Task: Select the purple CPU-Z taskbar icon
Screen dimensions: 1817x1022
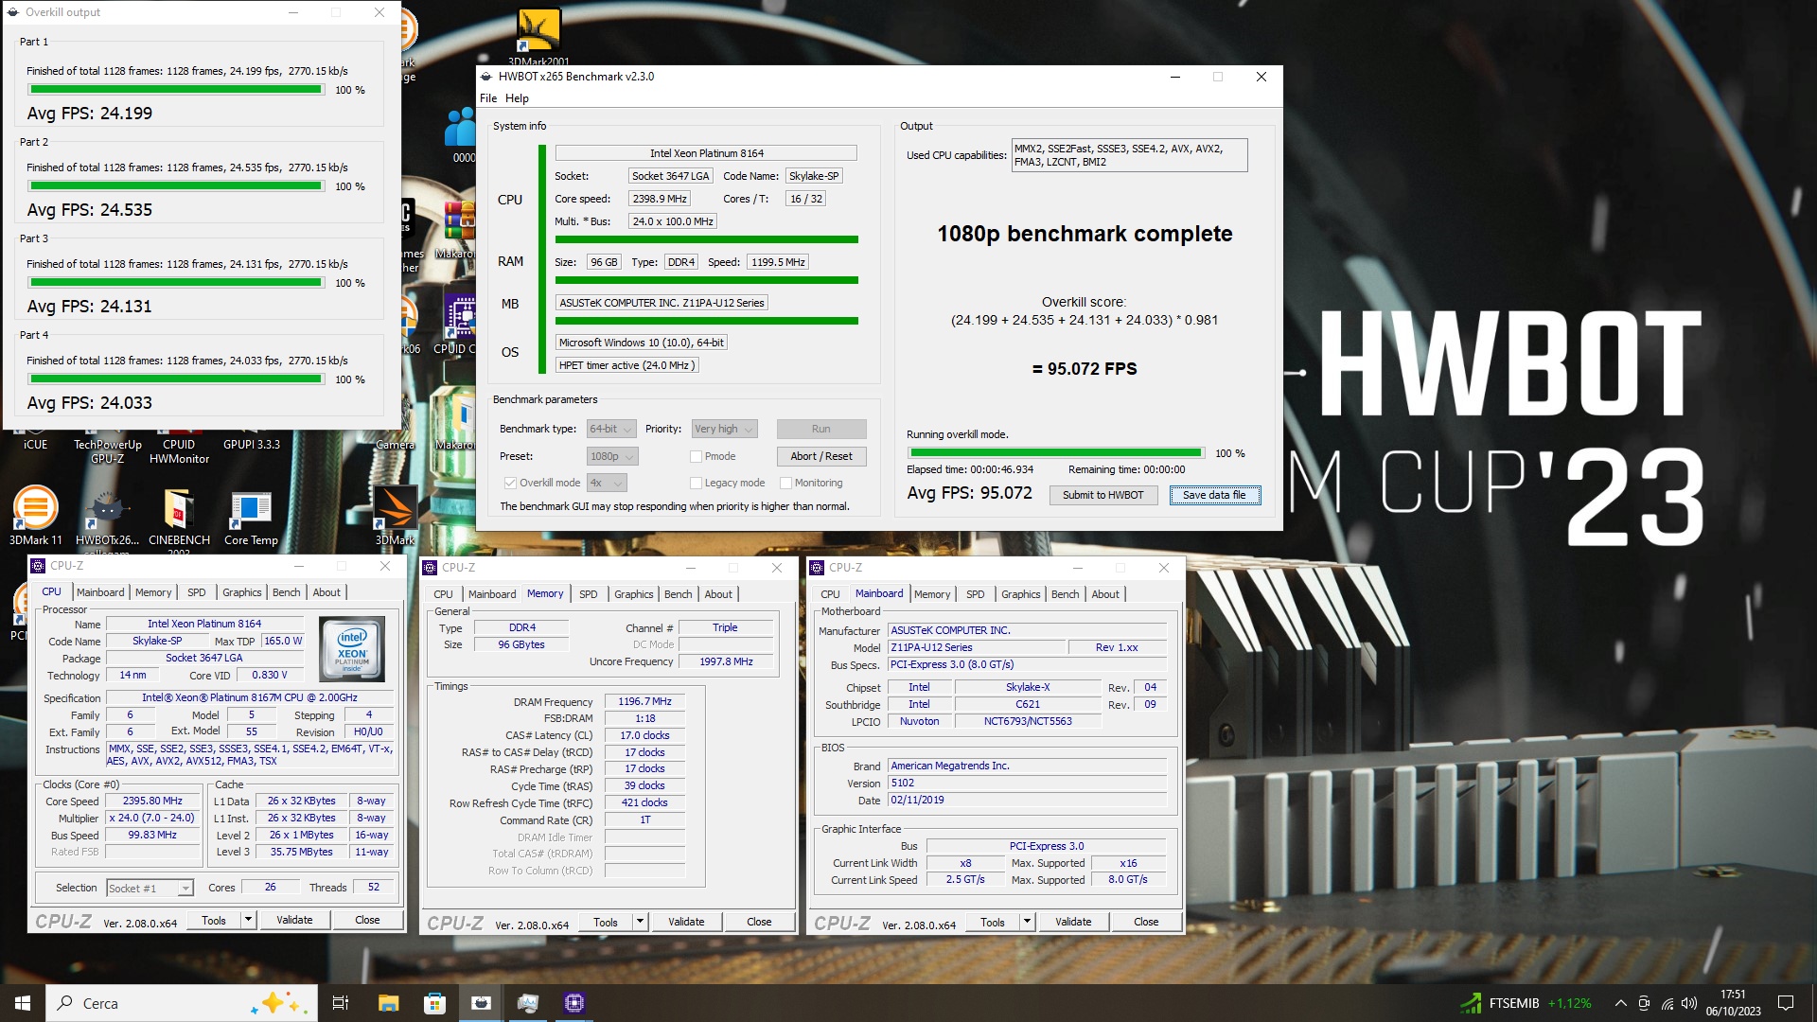Action: [574, 1003]
